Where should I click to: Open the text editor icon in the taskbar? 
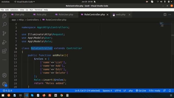tap(38, 95)
